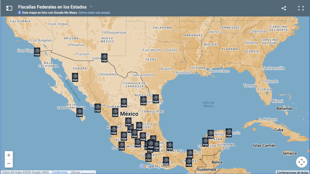Image resolution: width=310 pixels, height=174 pixels.
Task: Select the FGR marker near Mérida
Action: point(211,134)
